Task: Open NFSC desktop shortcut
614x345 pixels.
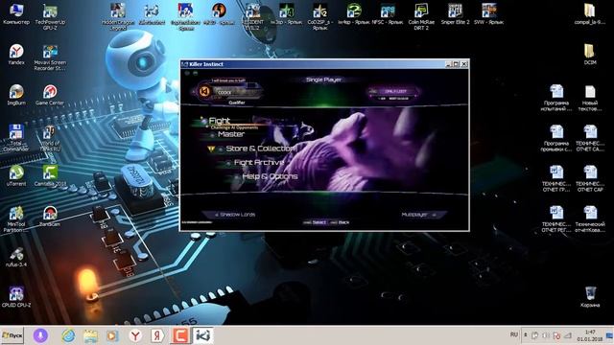Action: pos(388,13)
